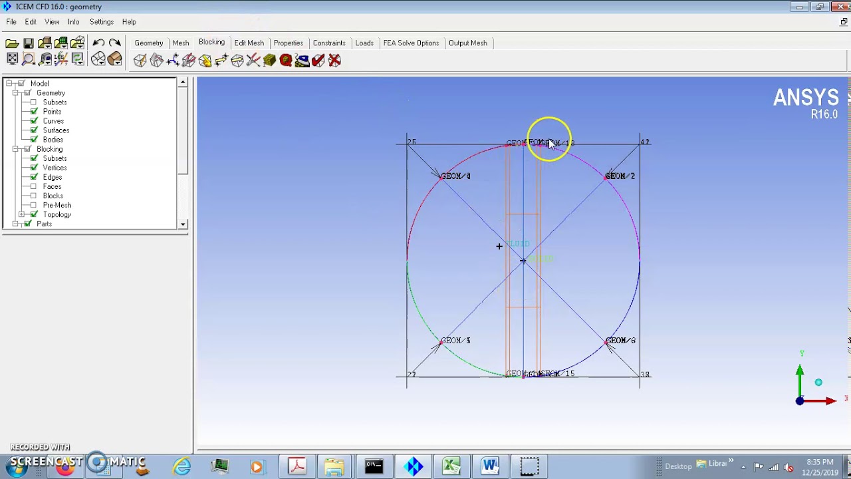851x479 pixels.
Task: Expand the Topology tree node
Action: pyautogui.click(x=22, y=214)
